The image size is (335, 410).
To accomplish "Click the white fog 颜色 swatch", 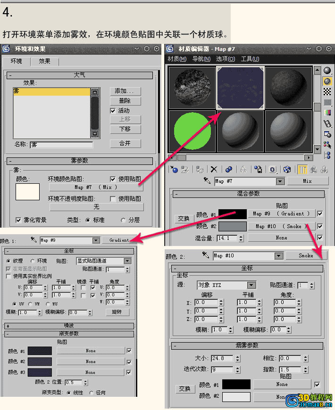I will tap(27, 192).
